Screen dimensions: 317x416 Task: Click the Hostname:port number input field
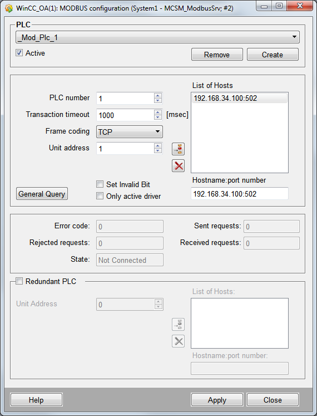point(239,194)
